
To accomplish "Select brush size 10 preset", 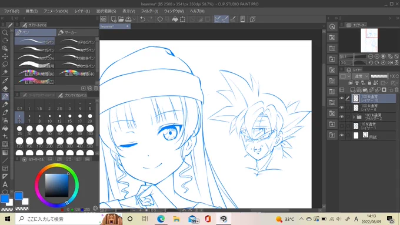I will [49, 118].
